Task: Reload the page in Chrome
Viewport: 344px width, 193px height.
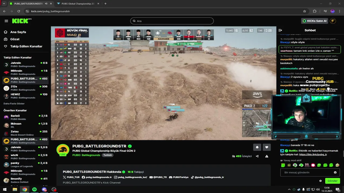Action: click(19, 11)
